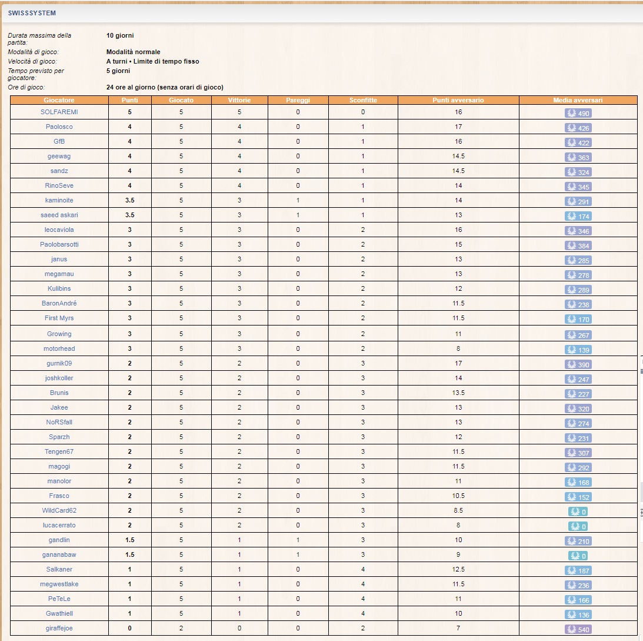The height and width of the screenshot is (641, 643).
Task: Select the BaronAndré player name
Action: pos(59,303)
